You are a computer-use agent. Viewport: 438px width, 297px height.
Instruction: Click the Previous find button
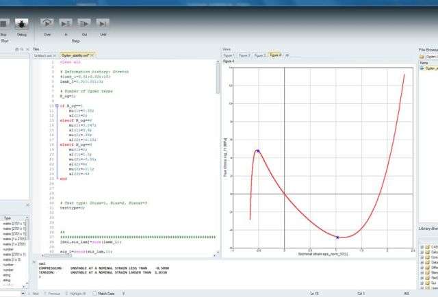pos(52,294)
